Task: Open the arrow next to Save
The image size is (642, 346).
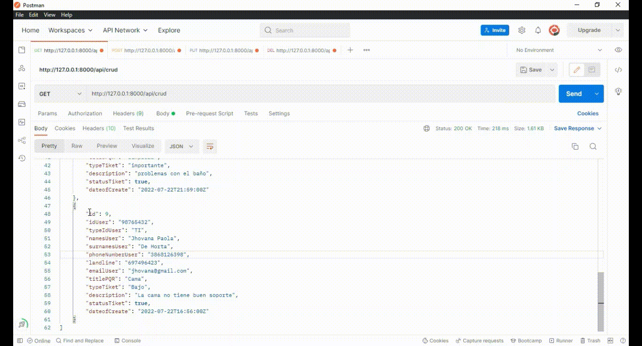Action: (x=552, y=70)
